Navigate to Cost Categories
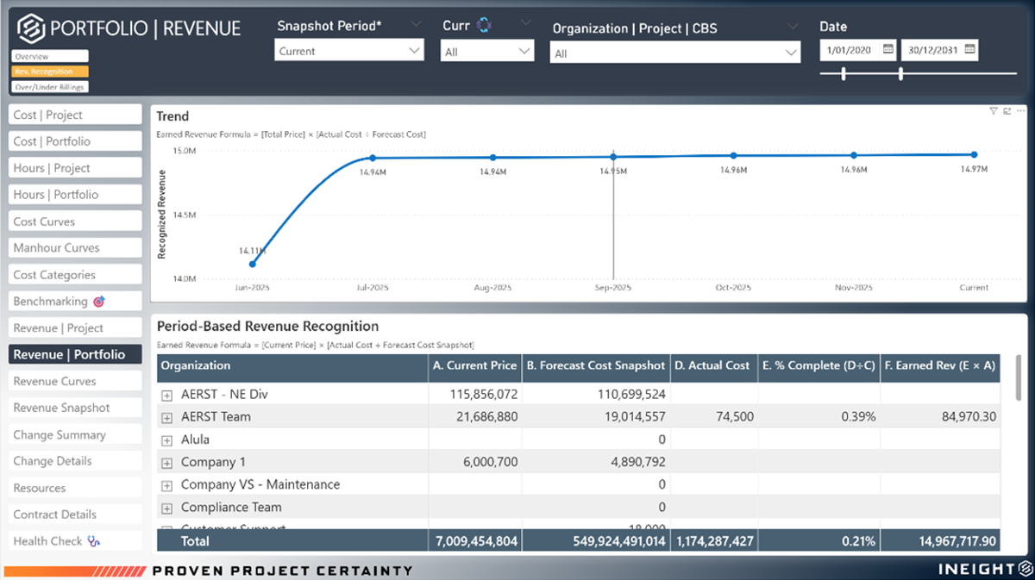This screenshot has width=1035, height=580. 75,275
